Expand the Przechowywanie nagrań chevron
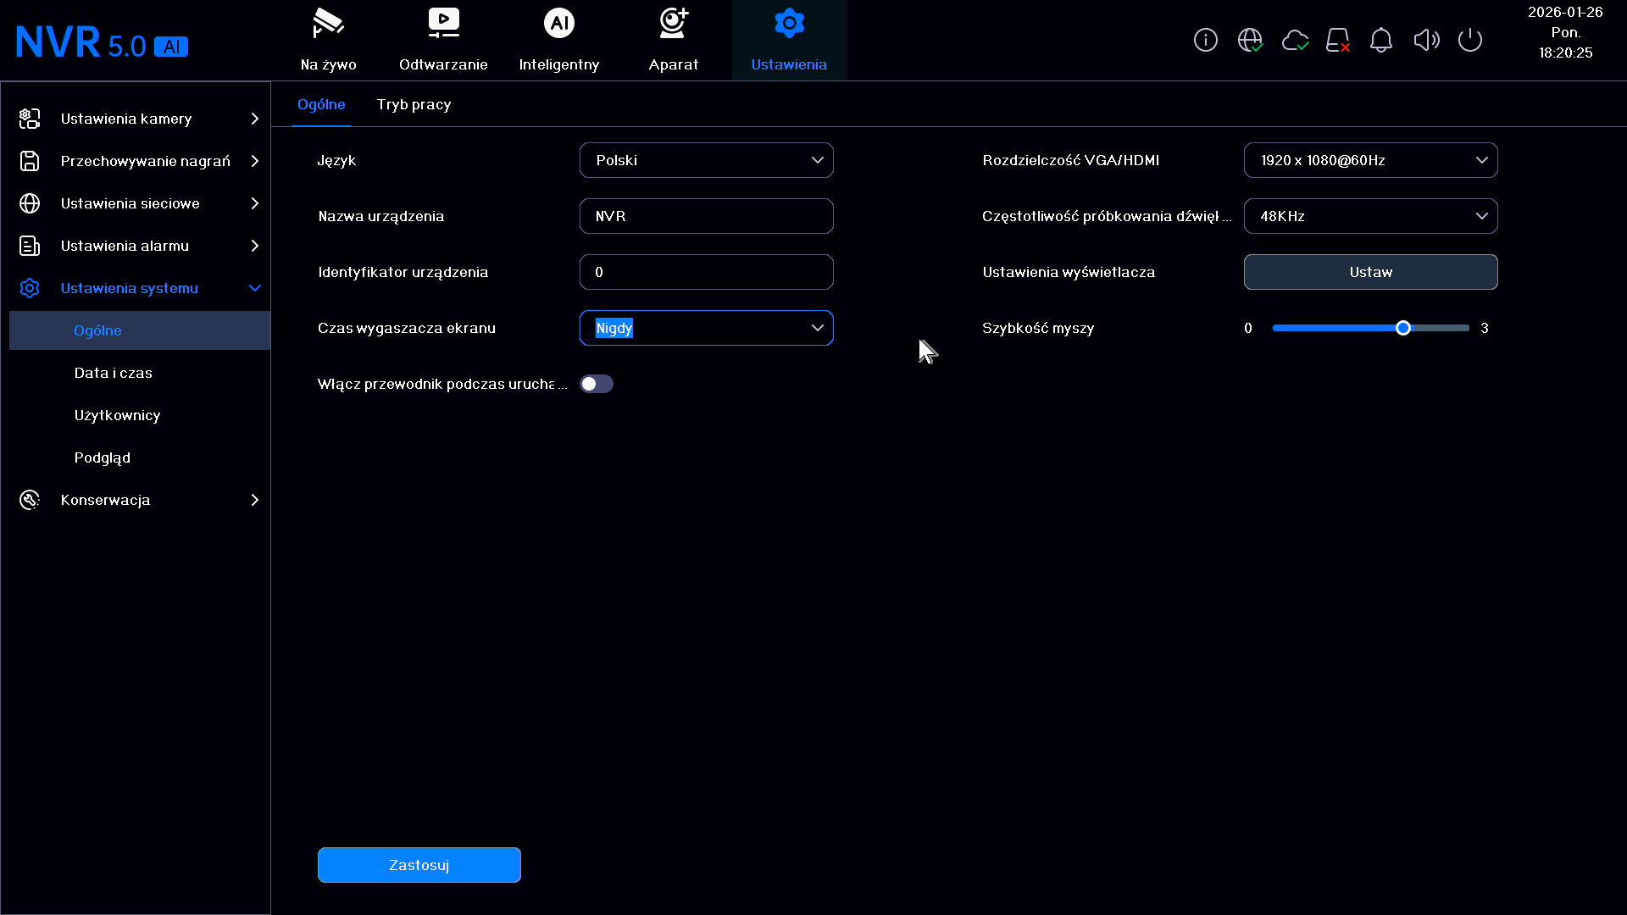The height and width of the screenshot is (915, 1627). click(254, 161)
